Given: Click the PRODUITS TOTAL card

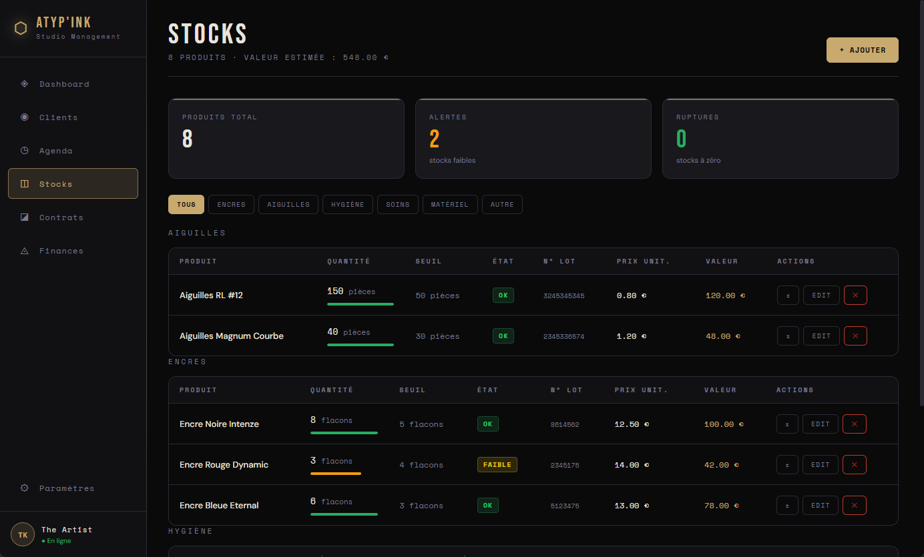Looking at the screenshot, I should coord(286,139).
